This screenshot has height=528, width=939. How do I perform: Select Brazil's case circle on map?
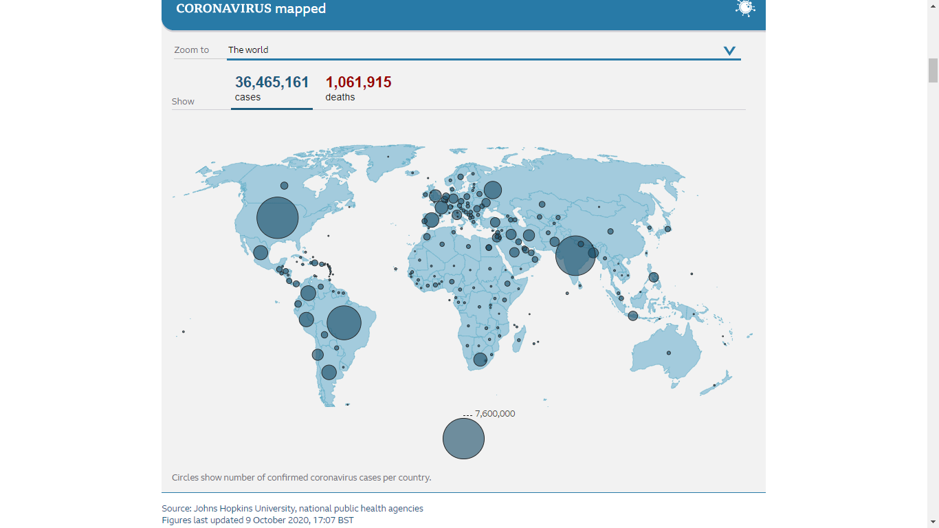(x=344, y=323)
